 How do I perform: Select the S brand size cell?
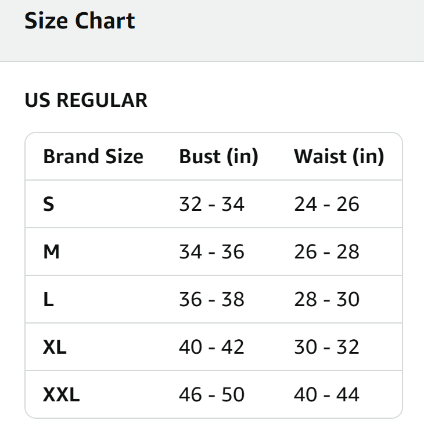tap(49, 204)
